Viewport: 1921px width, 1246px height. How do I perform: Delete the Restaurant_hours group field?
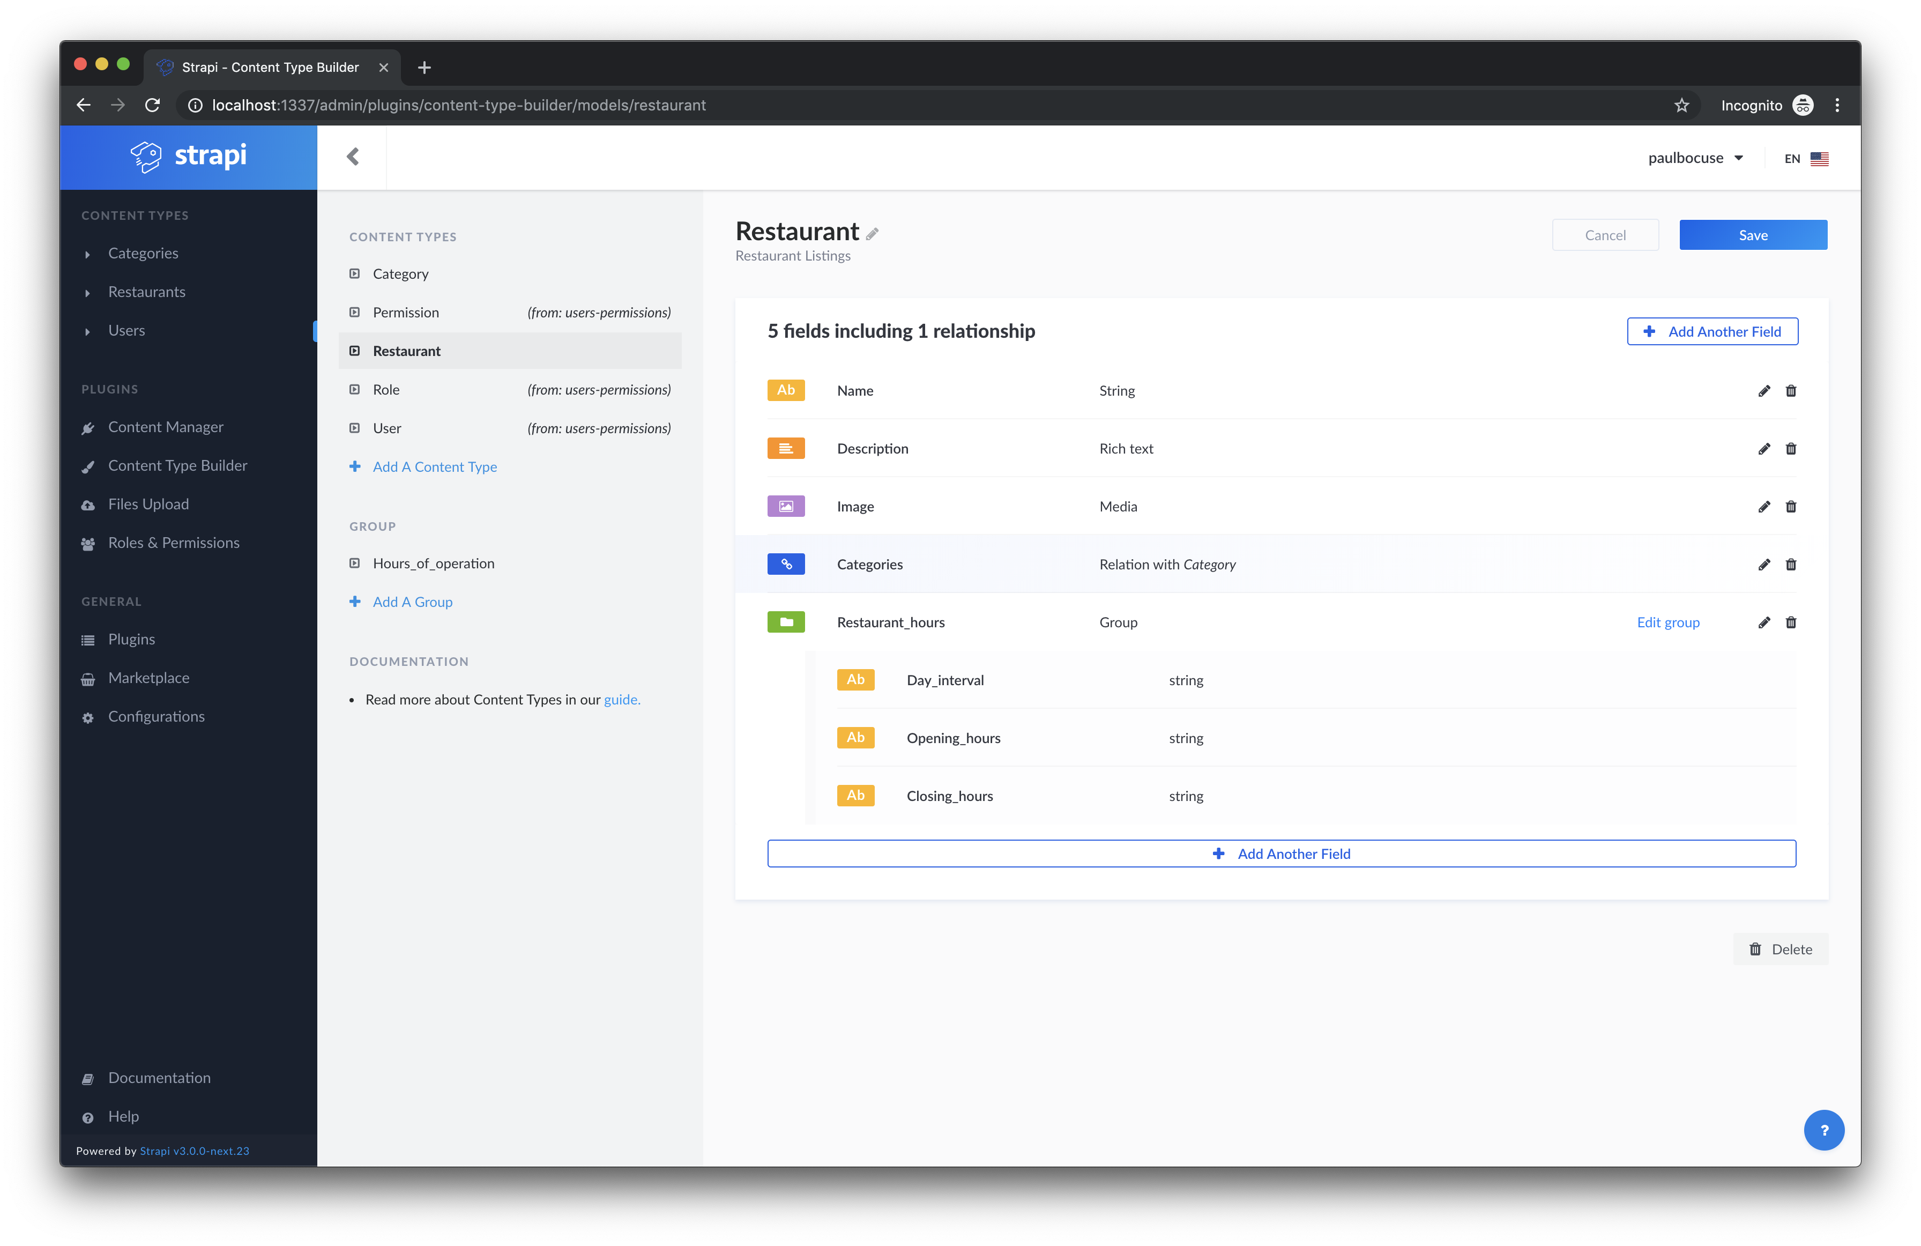tap(1790, 622)
